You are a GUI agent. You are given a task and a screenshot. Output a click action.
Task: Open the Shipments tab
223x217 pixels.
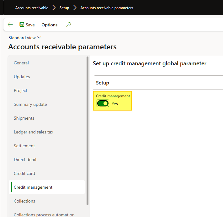click(x=24, y=118)
